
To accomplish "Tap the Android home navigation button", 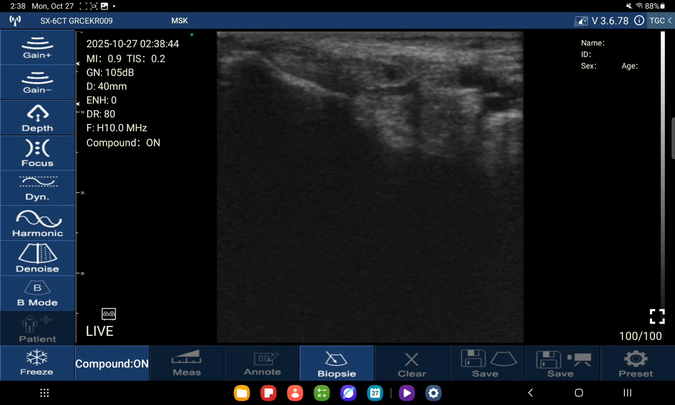I will [x=579, y=393].
